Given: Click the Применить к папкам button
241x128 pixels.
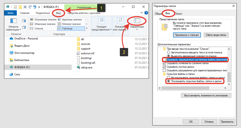Looking at the screenshot, I should 187,35.
